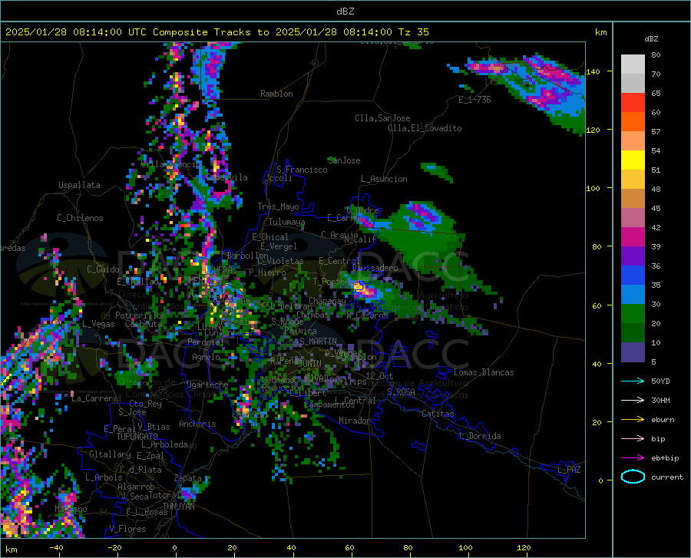Click the 'S_MARTIN' map label
The width and height of the screenshot is (691, 558).
point(318,342)
